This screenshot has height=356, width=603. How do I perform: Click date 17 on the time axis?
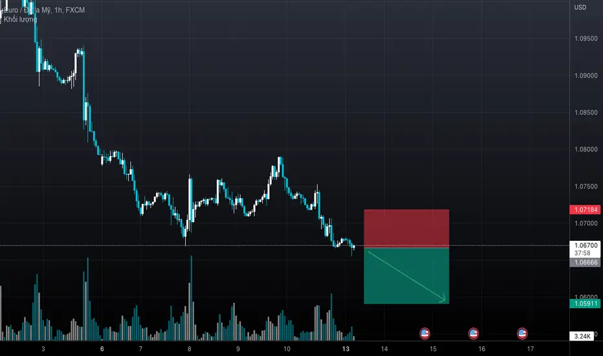coord(531,349)
